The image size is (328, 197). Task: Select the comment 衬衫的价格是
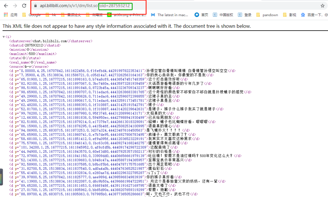click(160, 152)
